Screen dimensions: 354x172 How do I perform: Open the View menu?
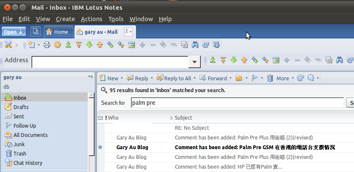click(43, 19)
